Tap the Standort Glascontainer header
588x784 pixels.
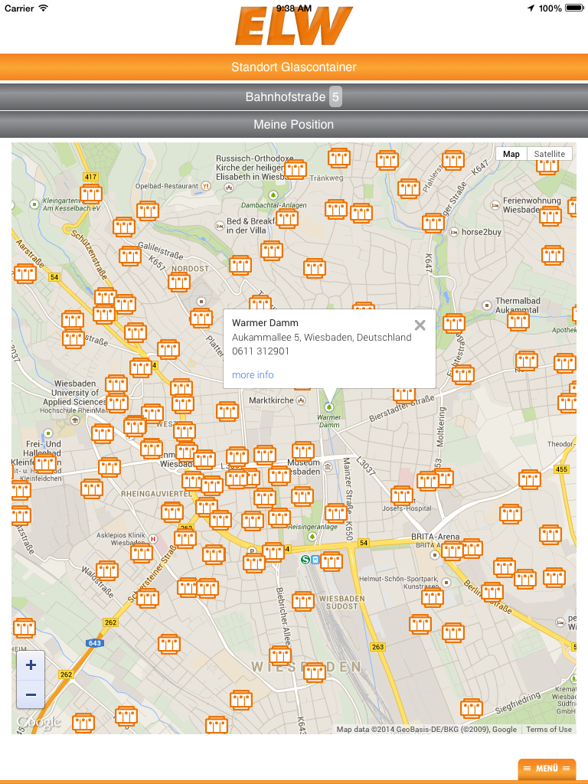[294, 67]
